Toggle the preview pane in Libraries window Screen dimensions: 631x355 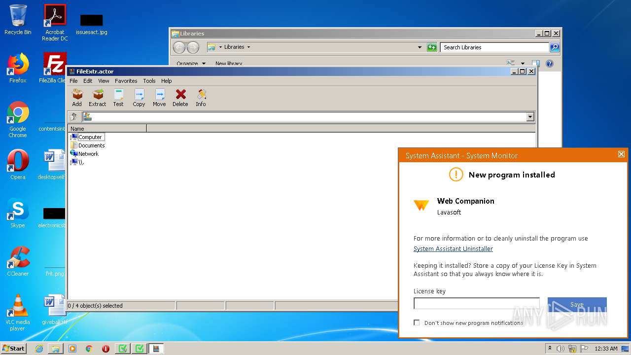pyautogui.click(x=536, y=63)
